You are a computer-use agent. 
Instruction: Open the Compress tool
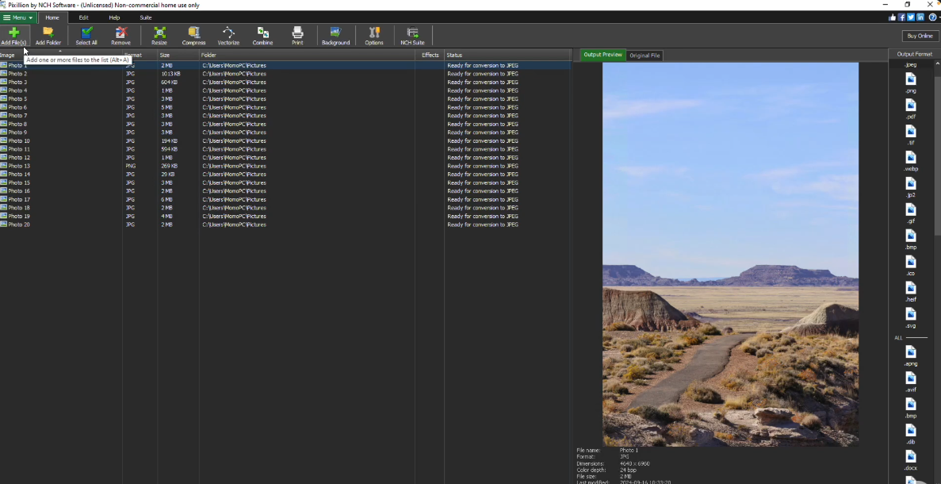(194, 36)
